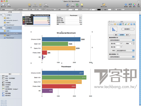The height and width of the screenshot is (106, 141).
Task: Select the Ledger table style
Action: click(10, 89)
